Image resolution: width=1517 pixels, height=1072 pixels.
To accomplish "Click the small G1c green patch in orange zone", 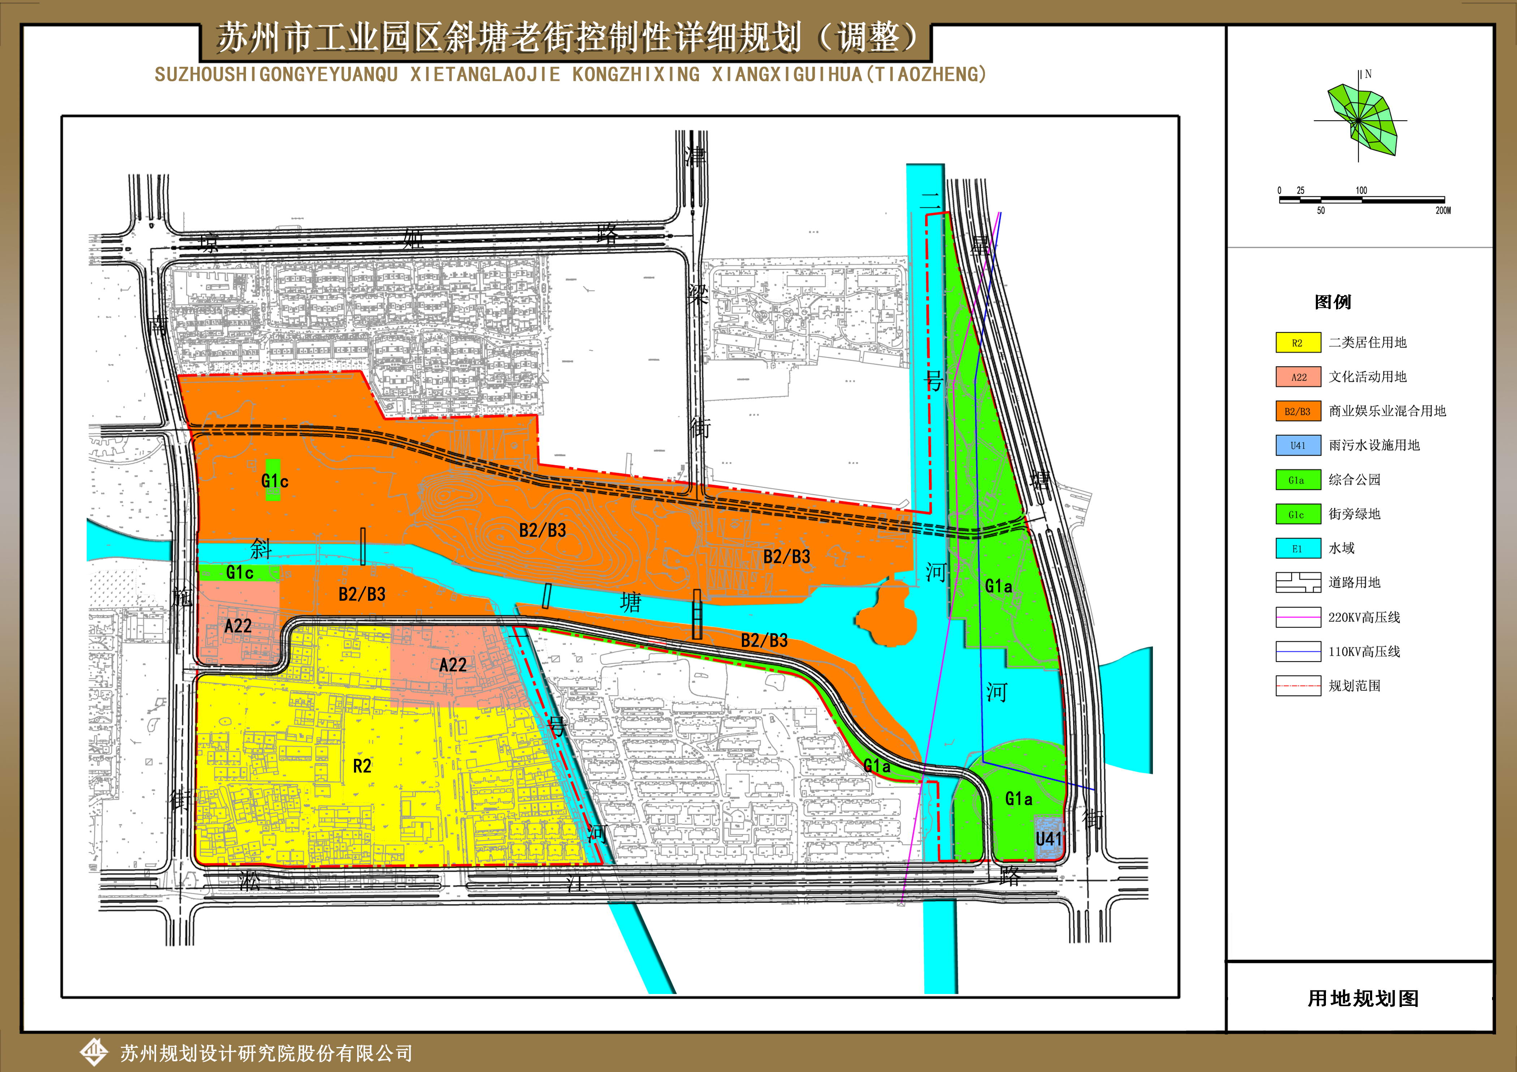I will [x=273, y=479].
